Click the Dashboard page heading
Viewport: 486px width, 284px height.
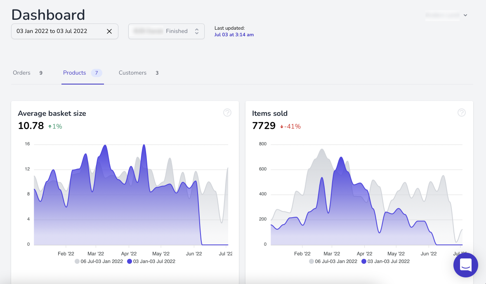(x=48, y=15)
